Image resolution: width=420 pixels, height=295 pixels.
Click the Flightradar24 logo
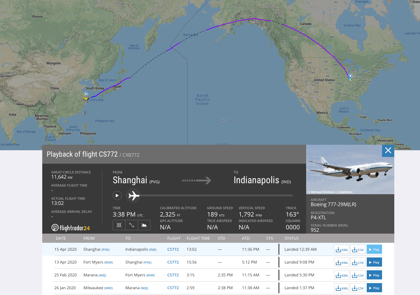(71, 228)
